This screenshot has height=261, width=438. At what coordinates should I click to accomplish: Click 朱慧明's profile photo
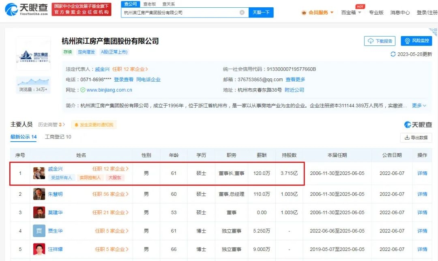[x=39, y=194]
